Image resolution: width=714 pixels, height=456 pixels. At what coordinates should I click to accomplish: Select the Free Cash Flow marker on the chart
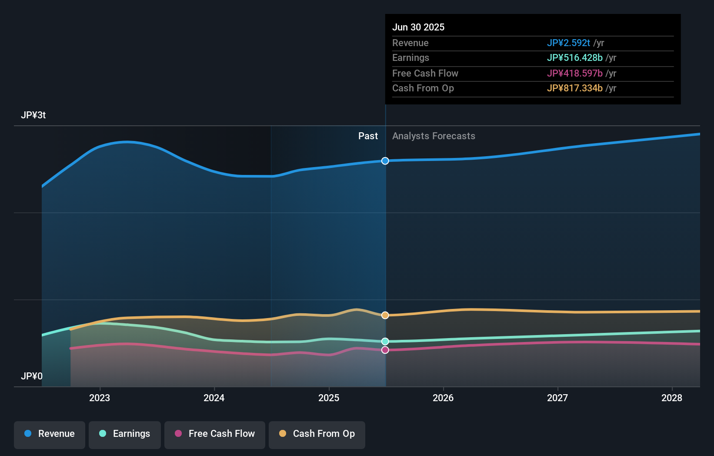[x=384, y=350]
